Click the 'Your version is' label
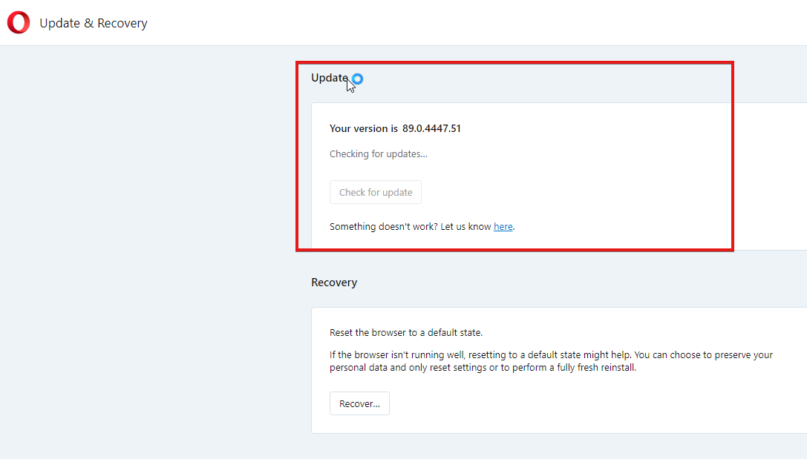The height and width of the screenshot is (459, 807). point(364,128)
